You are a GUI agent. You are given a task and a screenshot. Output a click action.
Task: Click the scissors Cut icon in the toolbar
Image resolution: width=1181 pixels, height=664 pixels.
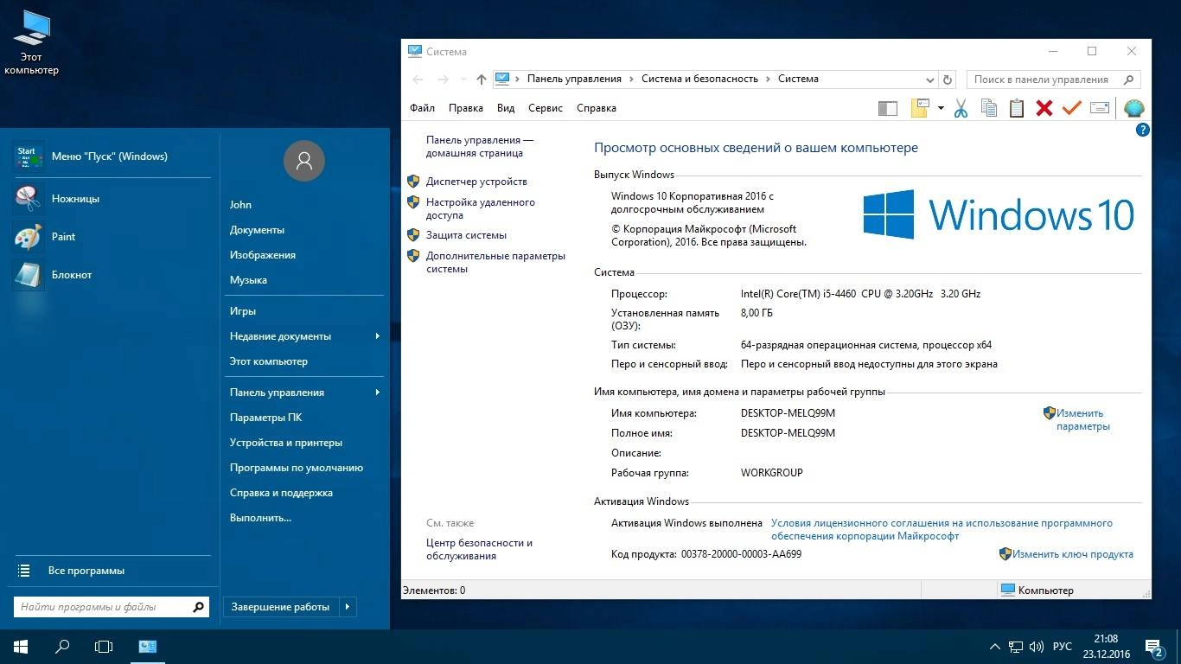tap(961, 108)
